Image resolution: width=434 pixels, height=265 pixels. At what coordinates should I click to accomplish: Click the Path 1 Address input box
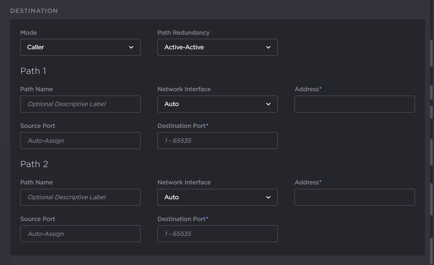click(x=354, y=104)
